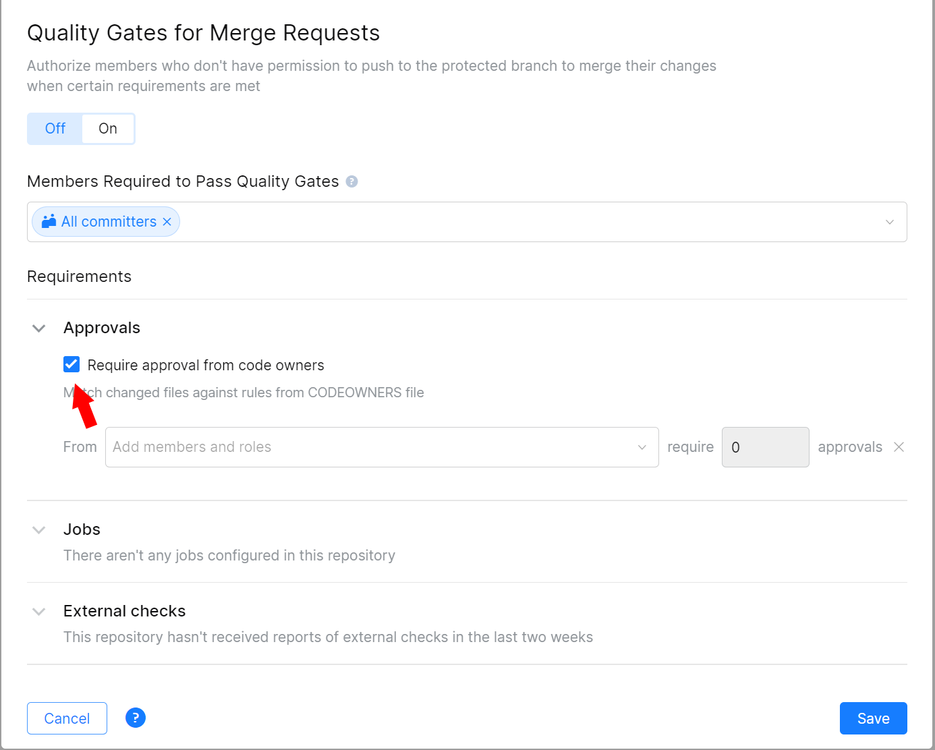Image resolution: width=935 pixels, height=750 pixels.
Task: Click the blue question mark help icon
Action: (136, 718)
